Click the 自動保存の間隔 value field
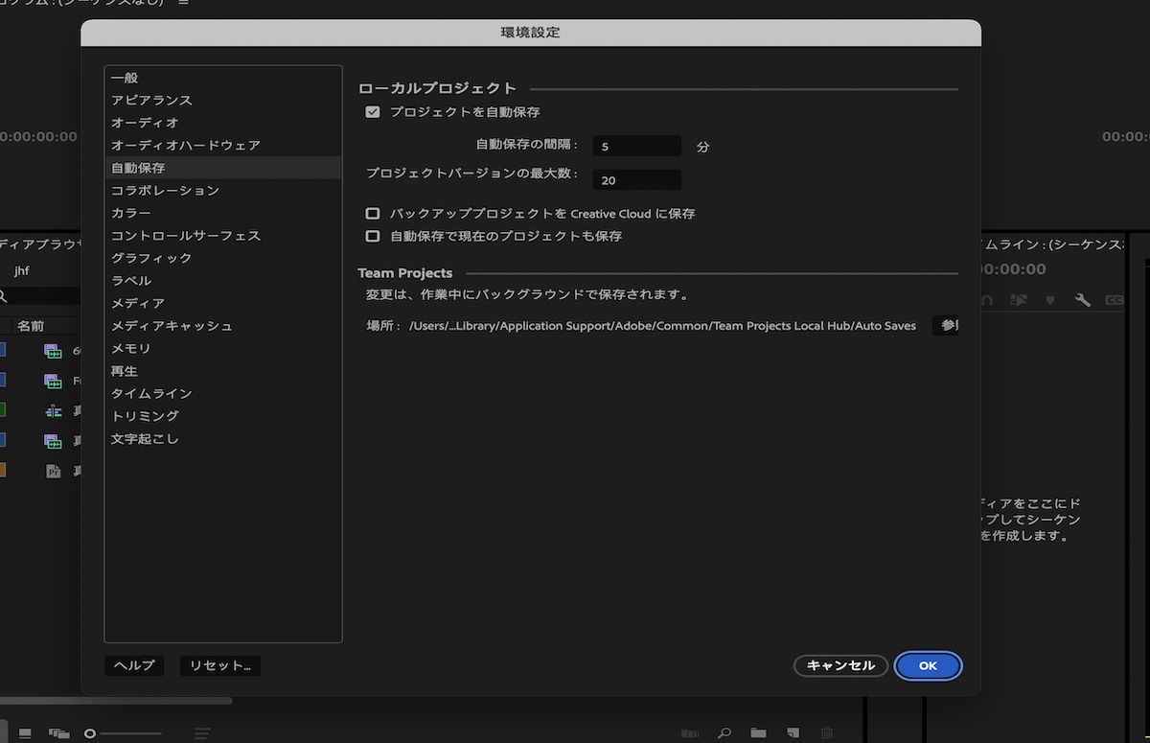Viewport: 1150px width, 743px height. 634,146
